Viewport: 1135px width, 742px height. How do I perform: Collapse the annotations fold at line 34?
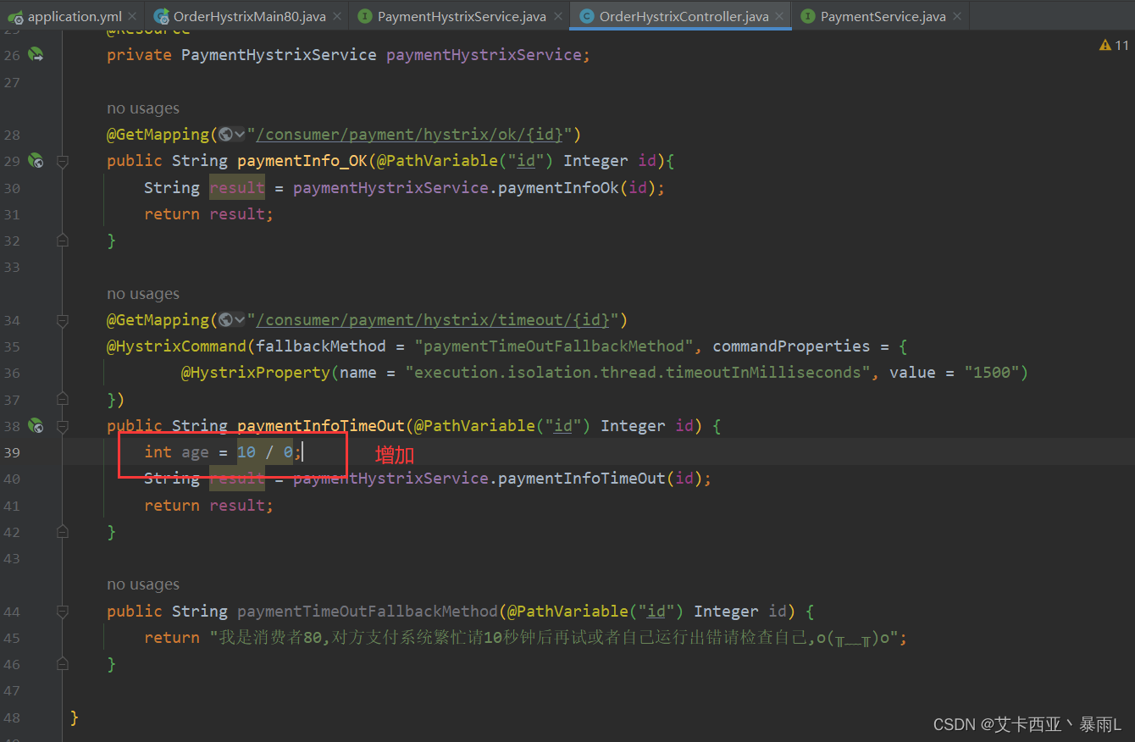click(62, 319)
